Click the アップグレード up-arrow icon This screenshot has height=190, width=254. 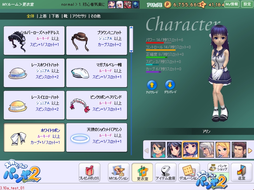click(152, 85)
